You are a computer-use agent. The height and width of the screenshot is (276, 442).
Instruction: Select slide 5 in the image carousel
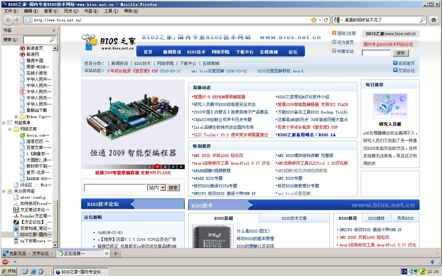click(181, 167)
